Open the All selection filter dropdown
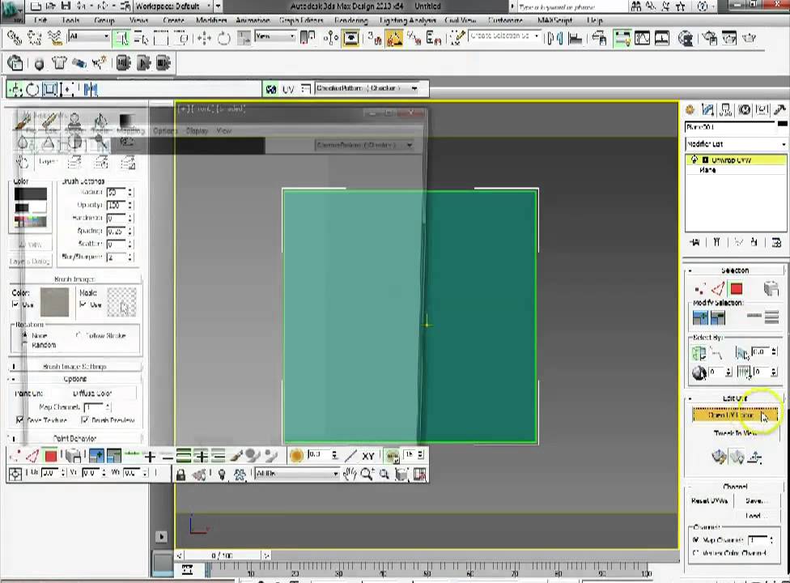Image resolution: width=790 pixels, height=583 pixels. (x=89, y=36)
